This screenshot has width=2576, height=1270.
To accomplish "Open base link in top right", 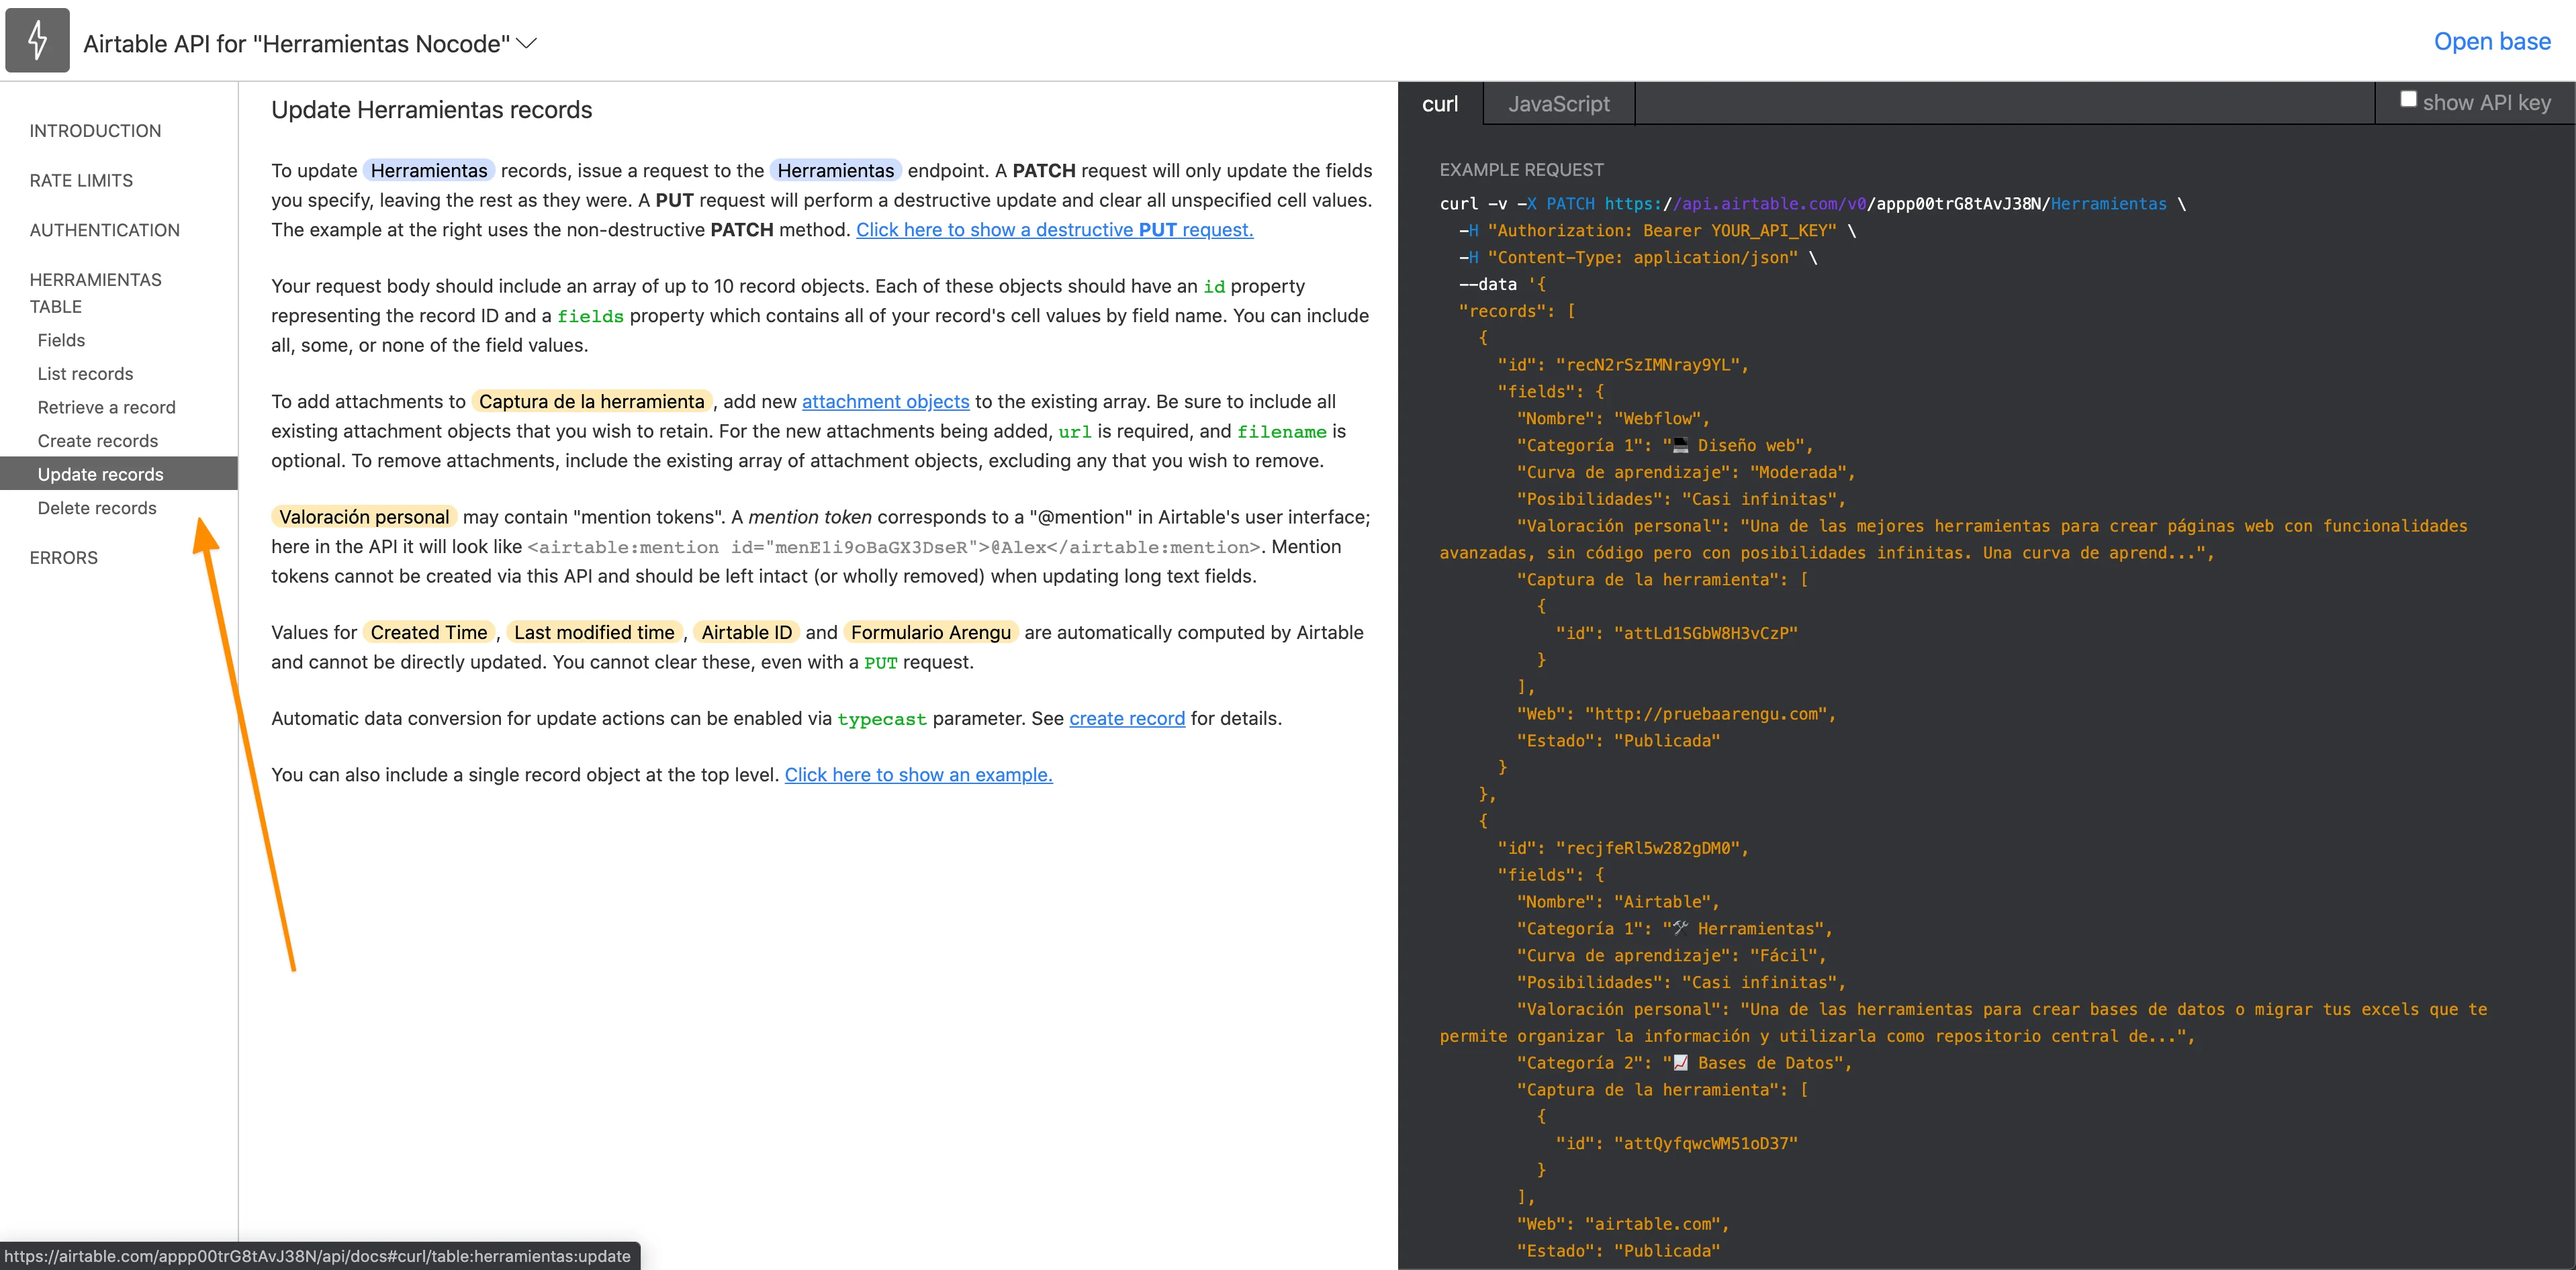I will (2491, 41).
